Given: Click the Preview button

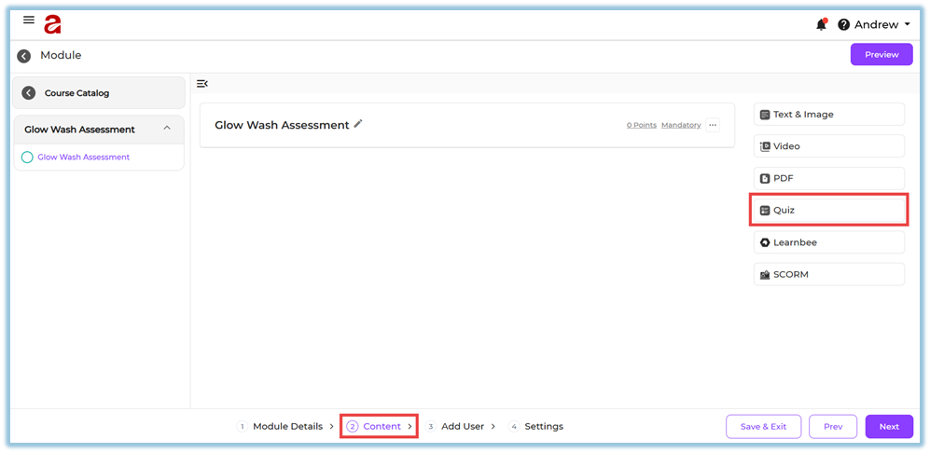Looking at the screenshot, I should pos(881,55).
